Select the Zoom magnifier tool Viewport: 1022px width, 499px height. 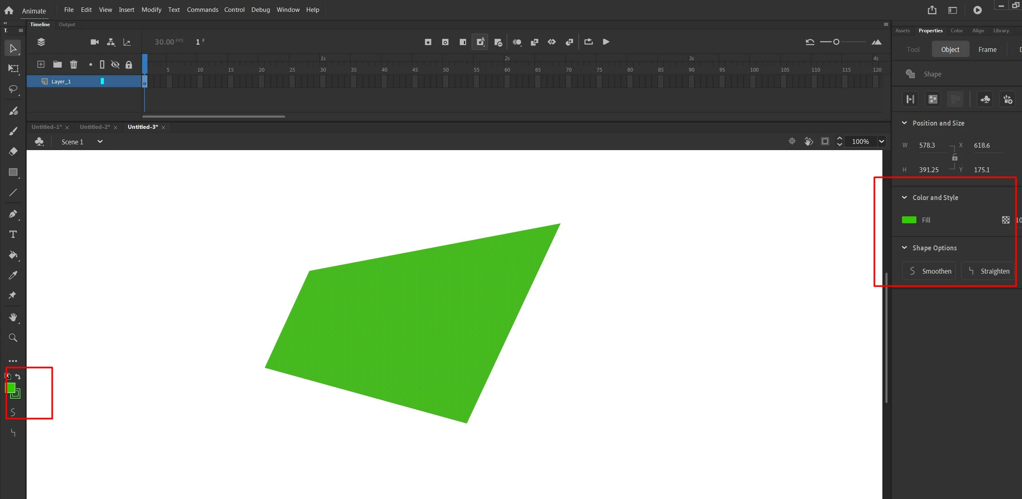(x=13, y=338)
